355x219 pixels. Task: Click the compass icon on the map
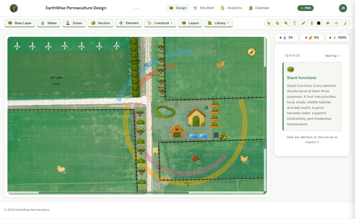point(252,52)
